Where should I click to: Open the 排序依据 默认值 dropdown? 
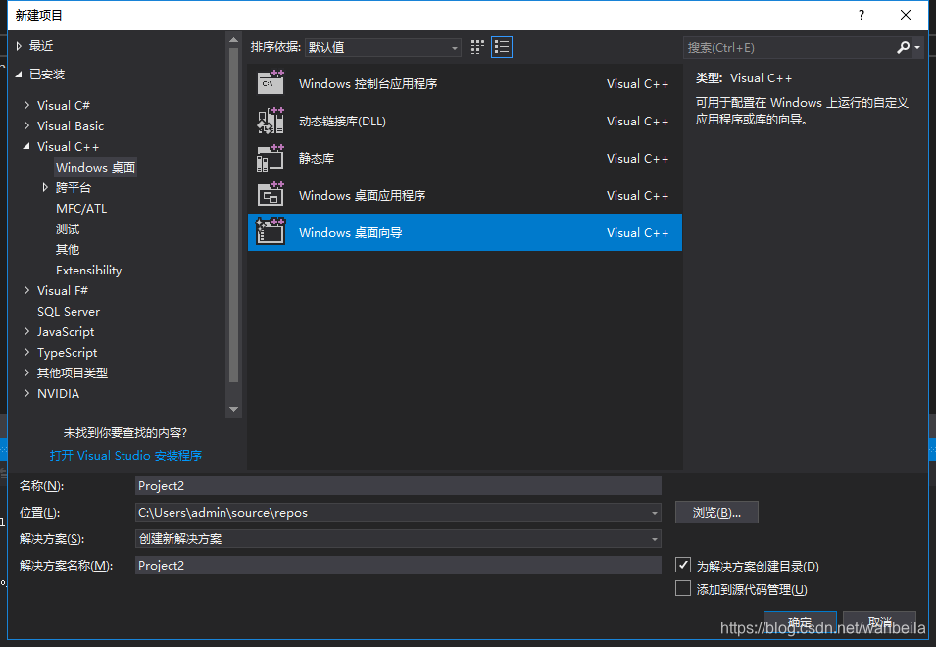click(x=382, y=47)
